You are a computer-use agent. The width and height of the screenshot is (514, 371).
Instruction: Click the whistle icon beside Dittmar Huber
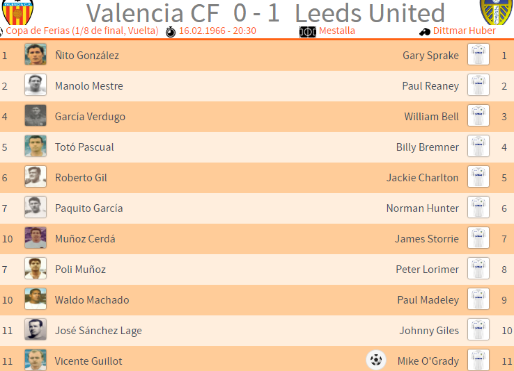pyautogui.click(x=424, y=32)
